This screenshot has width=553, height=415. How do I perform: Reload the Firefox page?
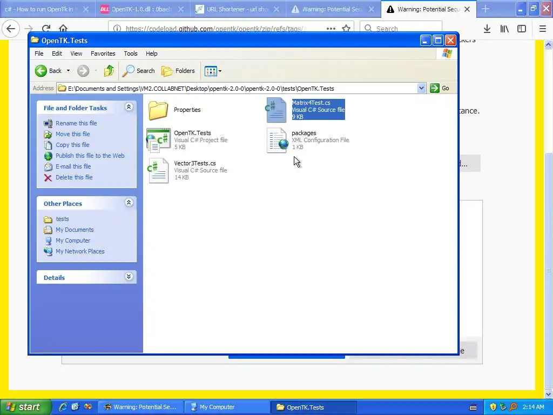tap(46, 29)
